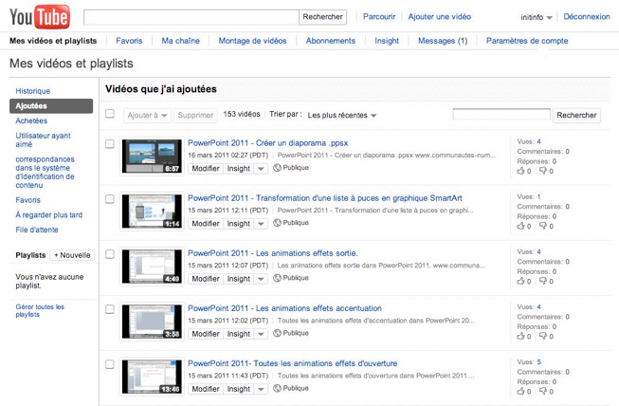Open À regarder plus tard sidebar link
The height and width of the screenshot is (406, 619).
click(49, 214)
